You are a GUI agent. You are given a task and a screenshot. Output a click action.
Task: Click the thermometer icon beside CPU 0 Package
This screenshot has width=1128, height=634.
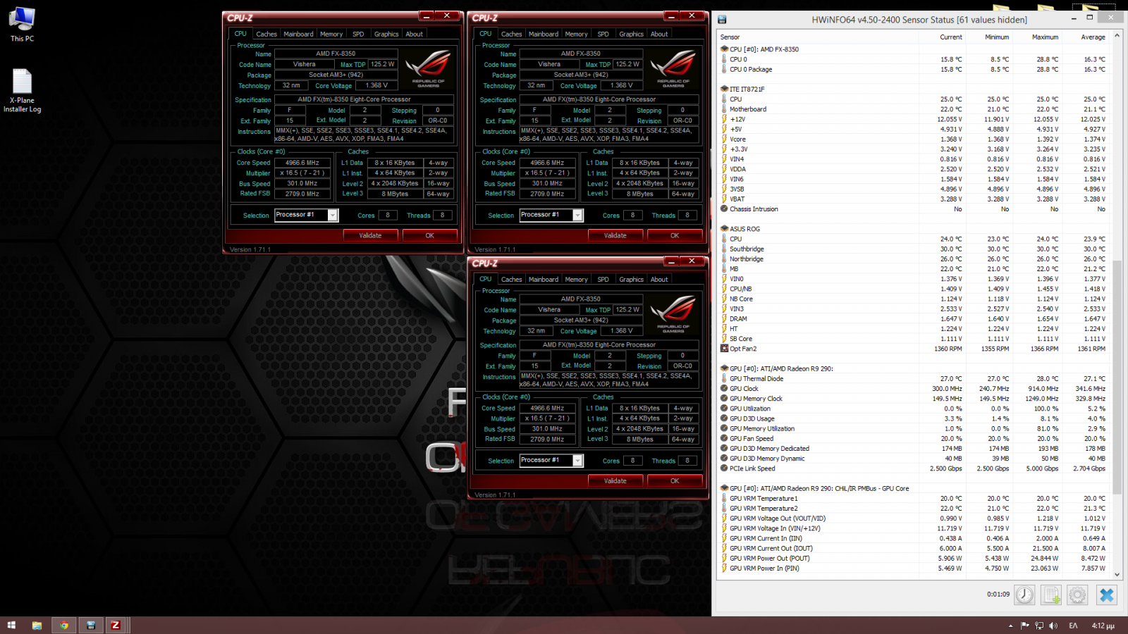tap(724, 70)
